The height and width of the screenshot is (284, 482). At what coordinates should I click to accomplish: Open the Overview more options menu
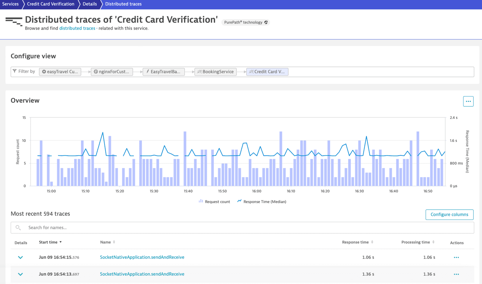468,101
